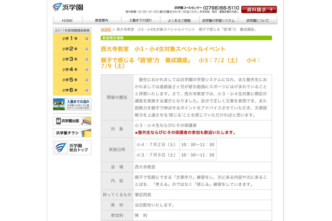332x221 pixels.
Task: Open the 浜学園の学習システム navigation tab
Action: coord(218,21)
